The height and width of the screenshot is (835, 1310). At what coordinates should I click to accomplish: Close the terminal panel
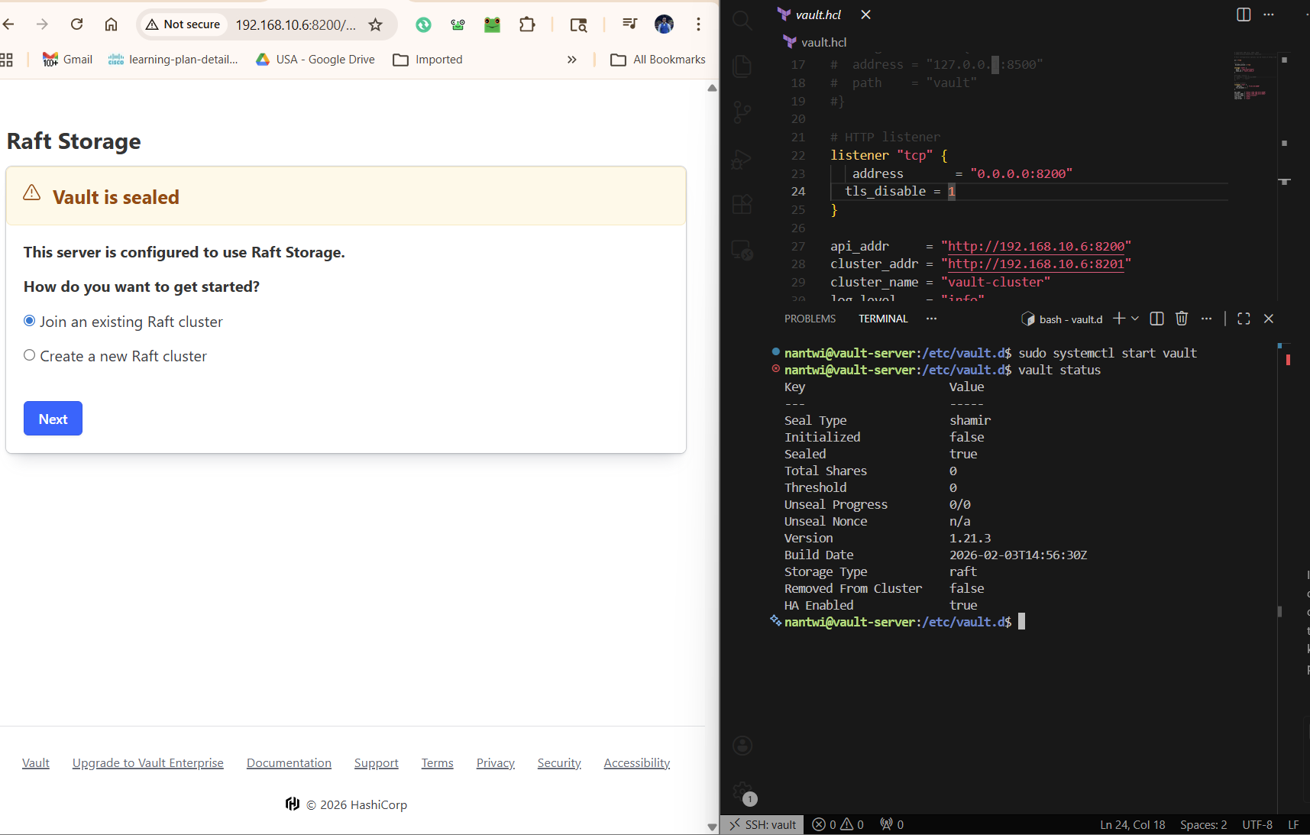click(x=1269, y=319)
